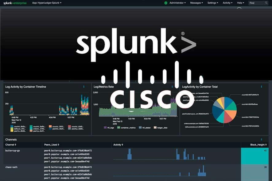Click couchdb2 pie label
The width and height of the screenshot is (272, 181).
pyautogui.click(x=250, y=117)
